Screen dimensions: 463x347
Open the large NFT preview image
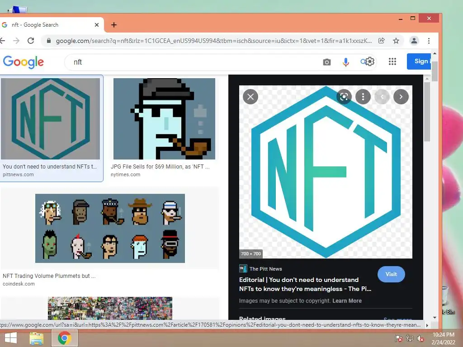coord(326,172)
